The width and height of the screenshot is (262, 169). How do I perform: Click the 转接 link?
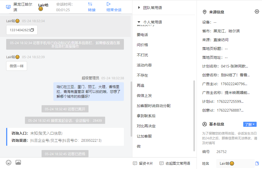92,10
